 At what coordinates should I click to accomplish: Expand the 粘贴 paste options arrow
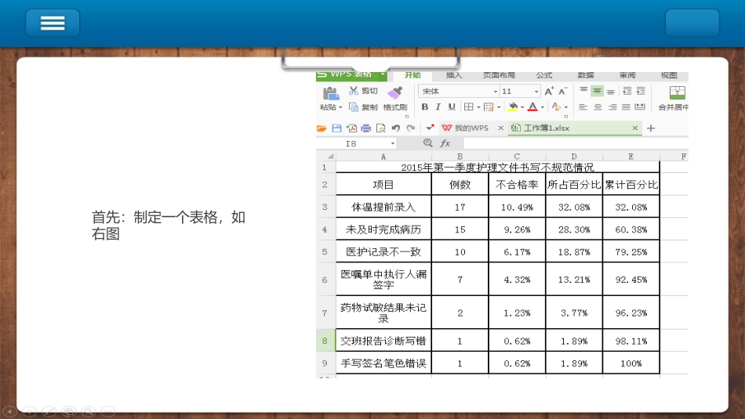(340, 108)
